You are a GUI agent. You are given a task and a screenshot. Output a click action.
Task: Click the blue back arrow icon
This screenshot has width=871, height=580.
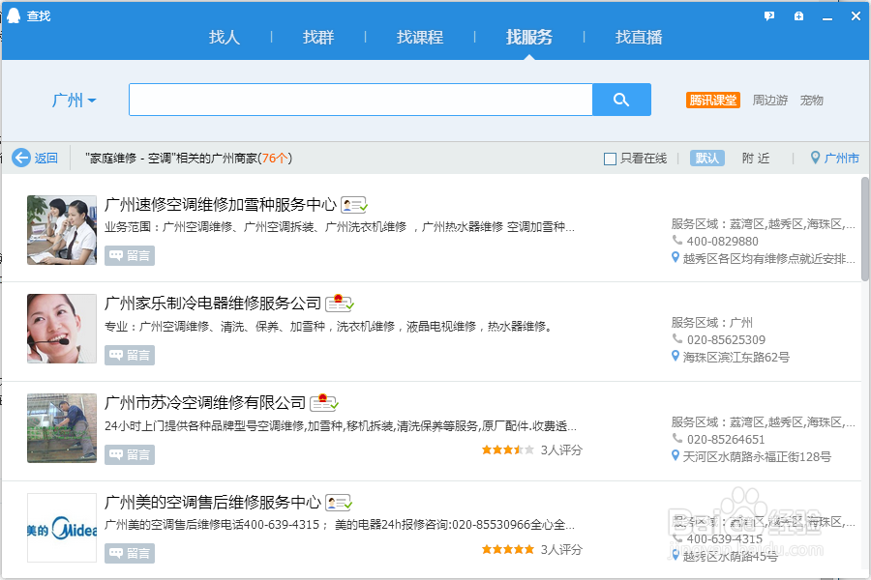coord(21,159)
